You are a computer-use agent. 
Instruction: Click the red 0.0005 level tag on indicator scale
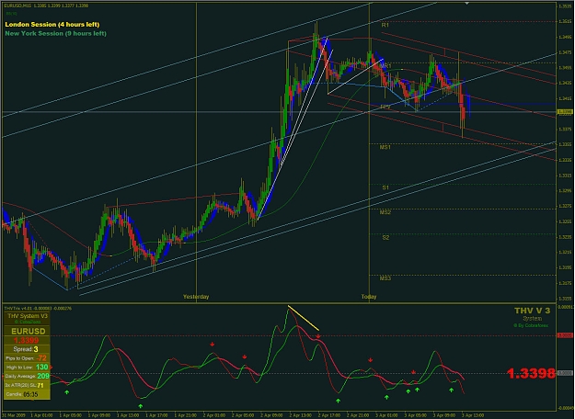[x=564, y=335]
